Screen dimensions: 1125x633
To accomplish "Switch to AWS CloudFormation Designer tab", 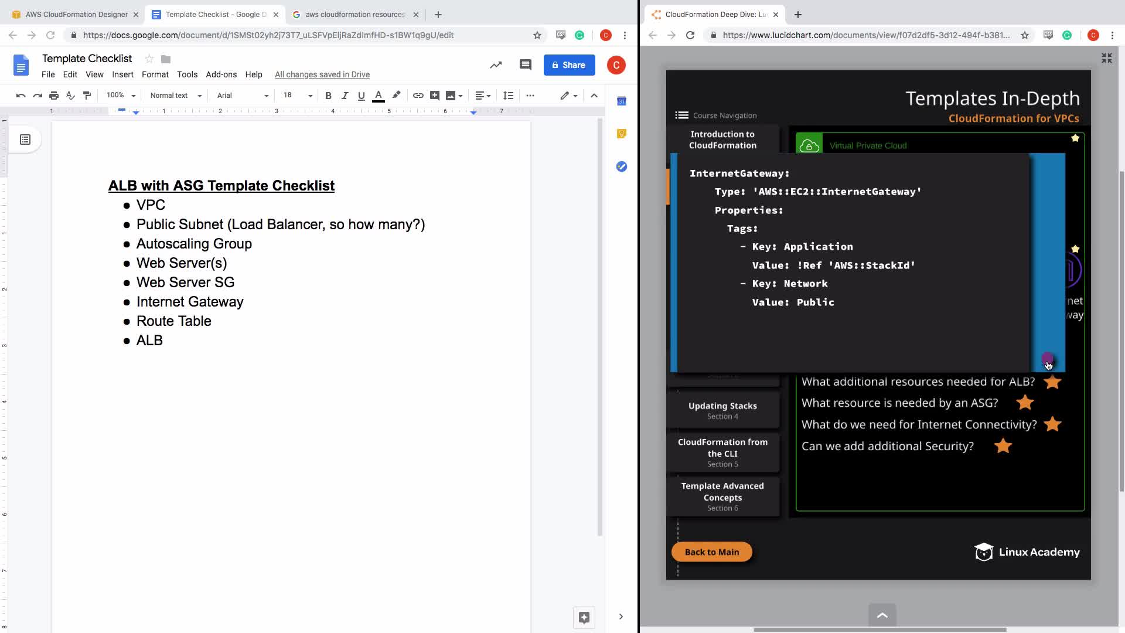I will (x=76, y=14).
